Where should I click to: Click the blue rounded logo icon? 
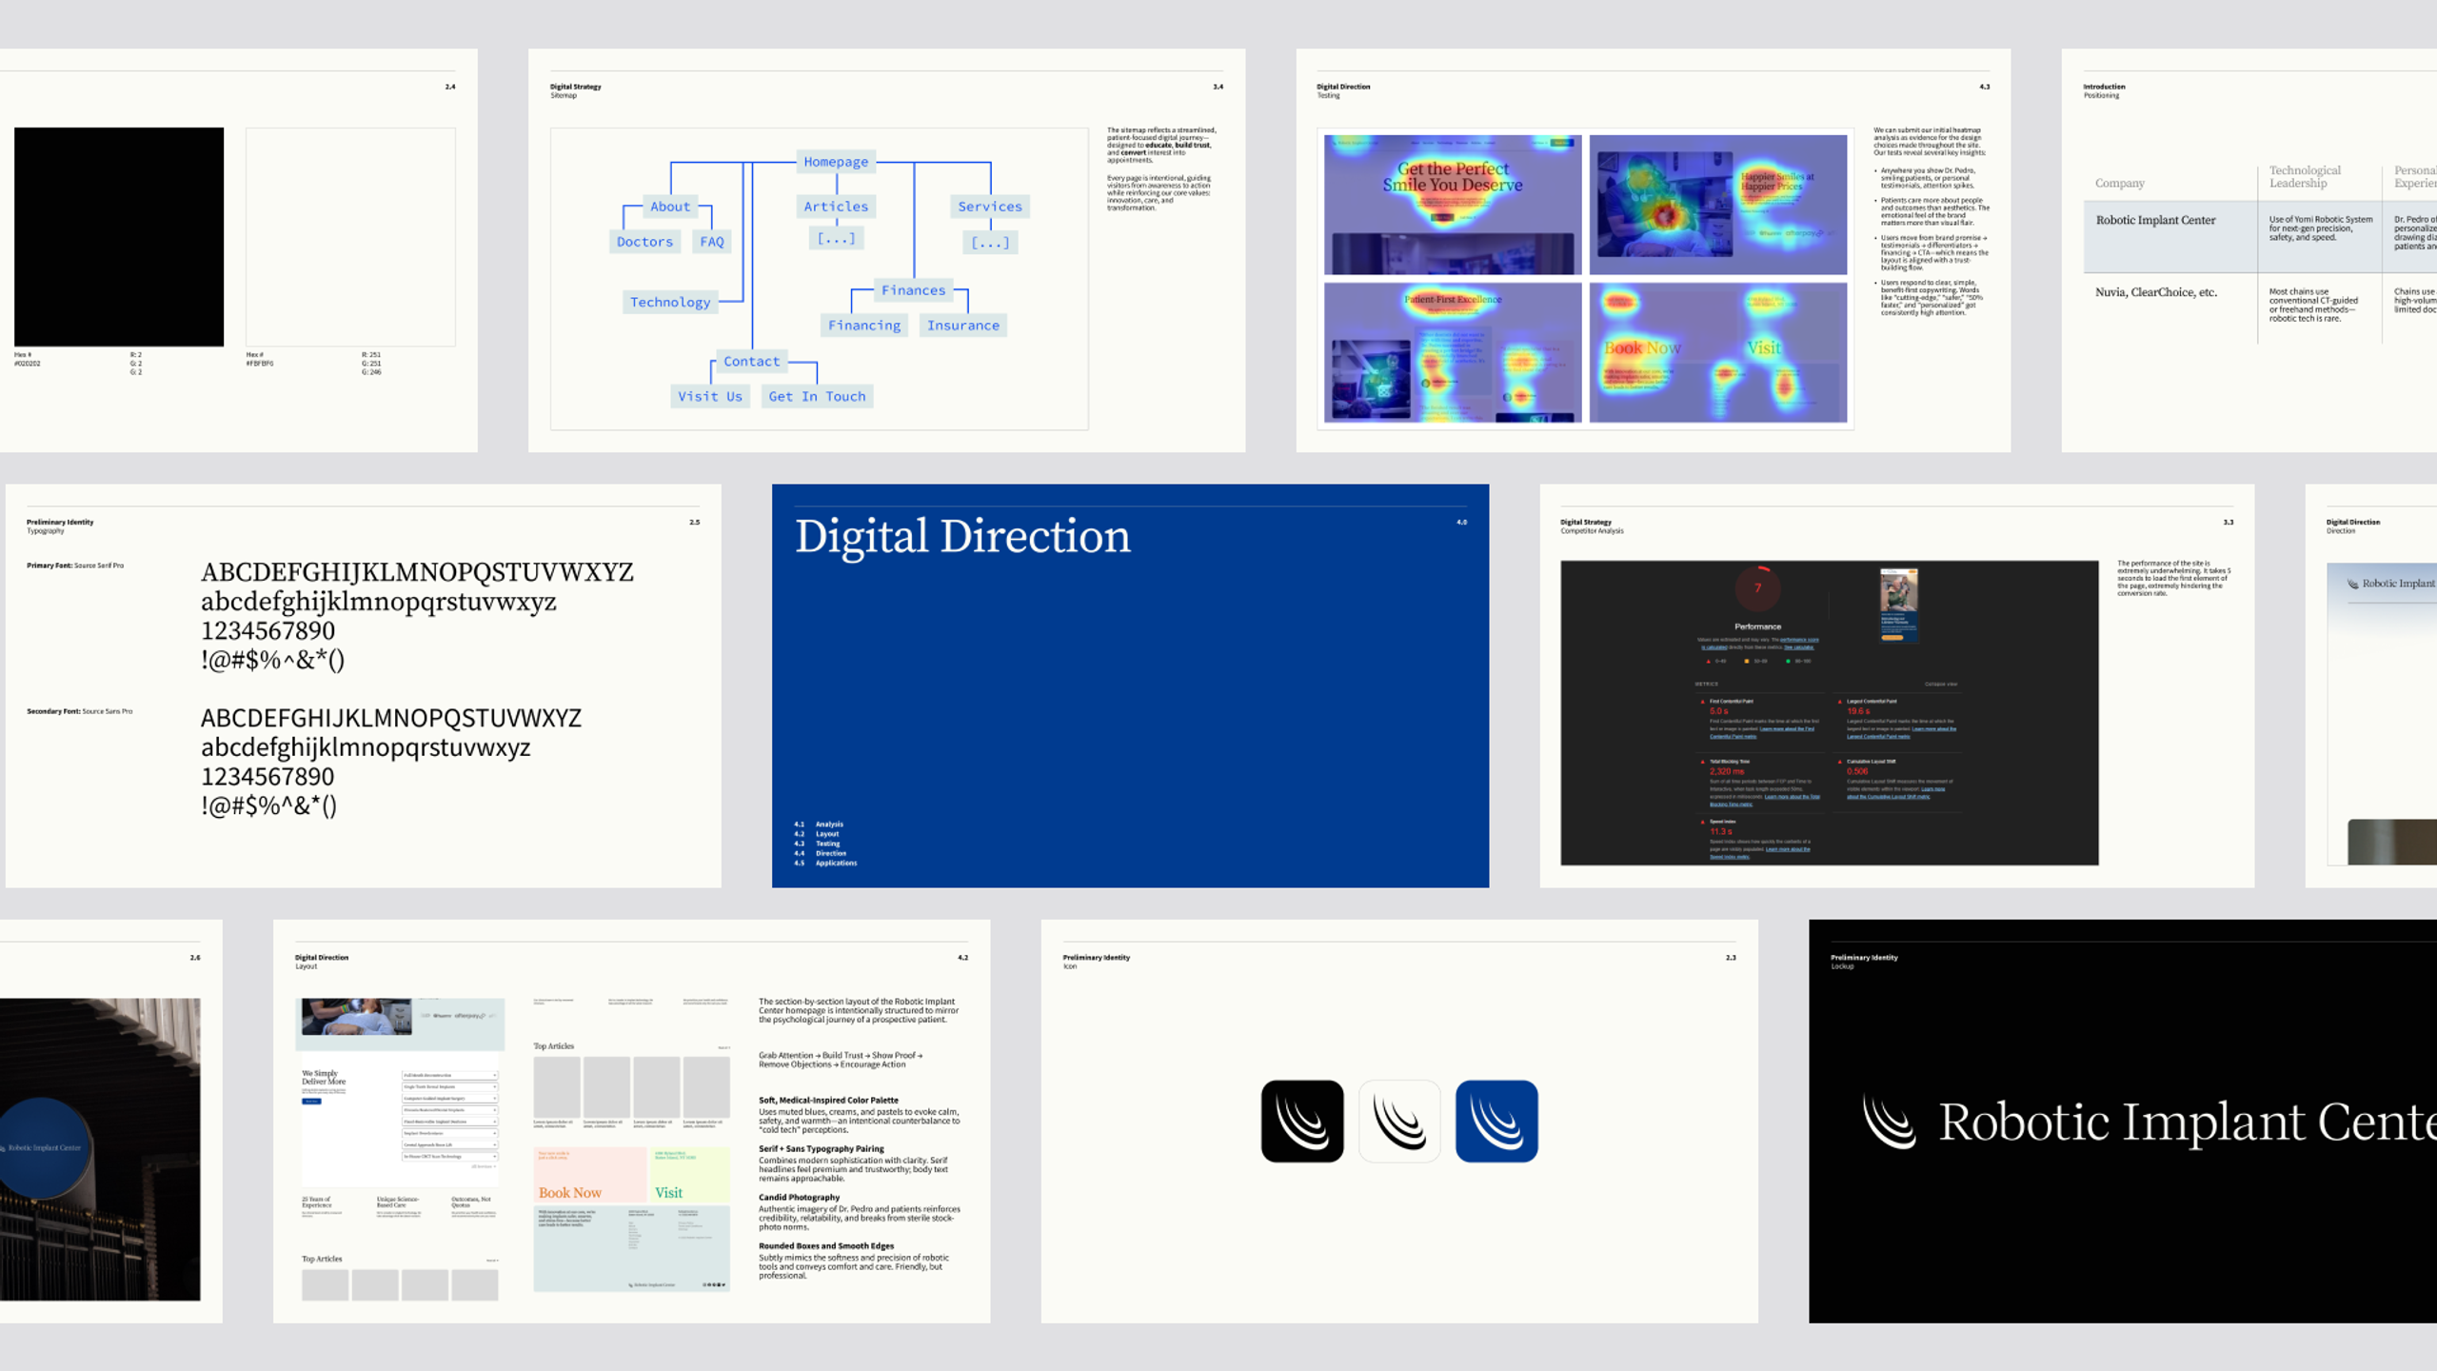click(x=1496, y=1121)
